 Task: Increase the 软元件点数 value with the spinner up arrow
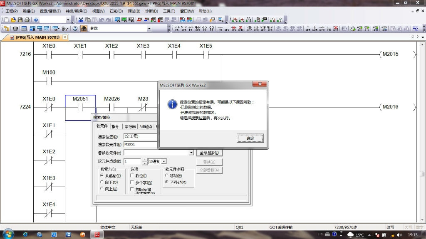coord(145,160)
